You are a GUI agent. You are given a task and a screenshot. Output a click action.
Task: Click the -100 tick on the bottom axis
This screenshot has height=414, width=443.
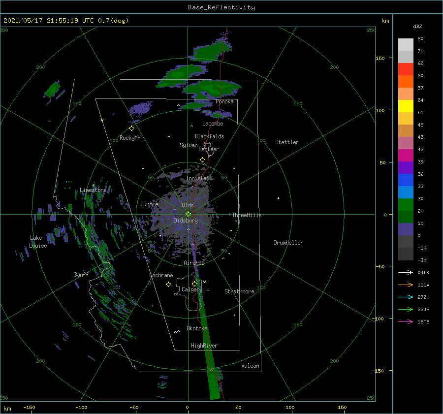pyautogui.click(x=81, y=407)
